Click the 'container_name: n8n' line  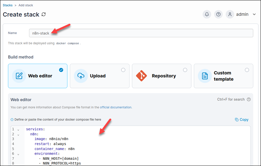coord(54,149)
